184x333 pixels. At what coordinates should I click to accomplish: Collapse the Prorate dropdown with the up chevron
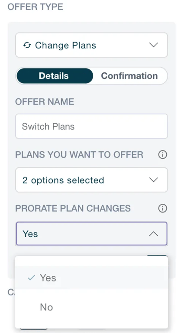tap(153, 234)
